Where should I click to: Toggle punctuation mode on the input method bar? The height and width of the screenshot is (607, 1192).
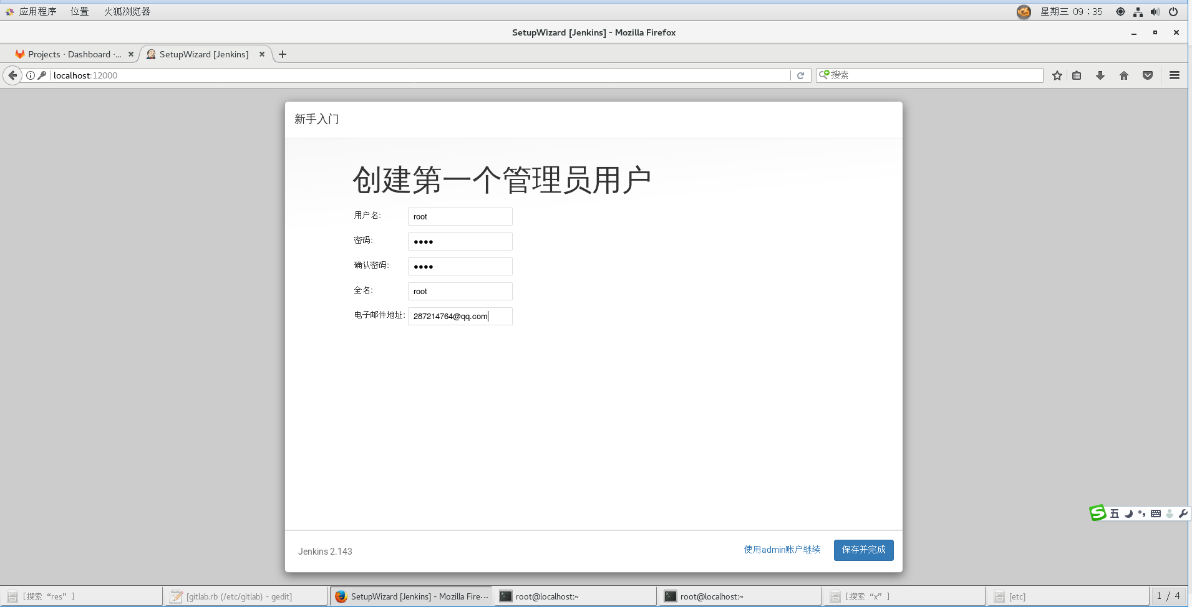pos(1142,514)
